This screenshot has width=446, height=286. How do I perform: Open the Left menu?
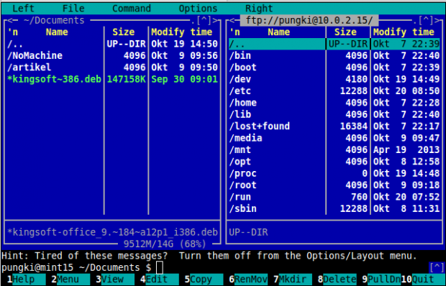point(23,8)
